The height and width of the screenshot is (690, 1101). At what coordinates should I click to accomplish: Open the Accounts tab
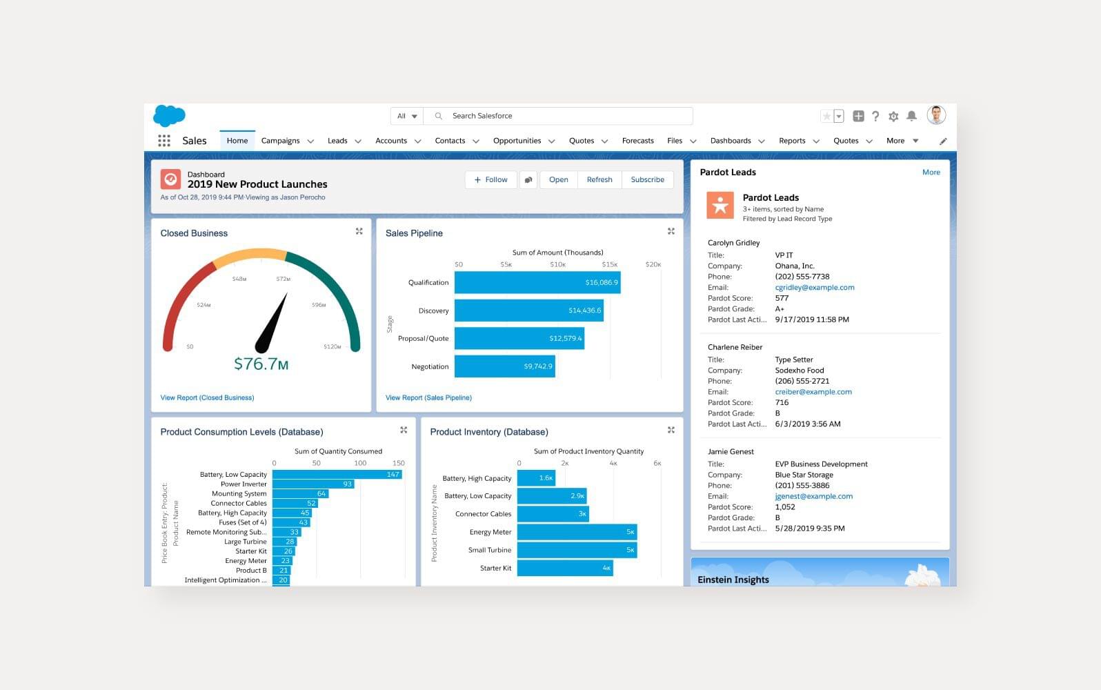tap(391, 141)
